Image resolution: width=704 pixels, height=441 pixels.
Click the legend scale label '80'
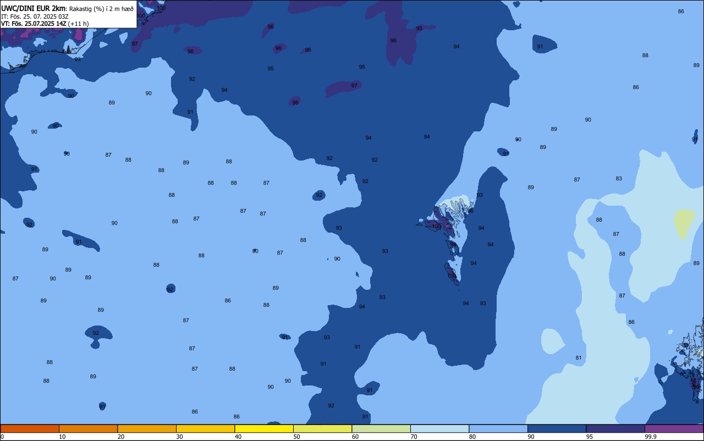(472, 437)
